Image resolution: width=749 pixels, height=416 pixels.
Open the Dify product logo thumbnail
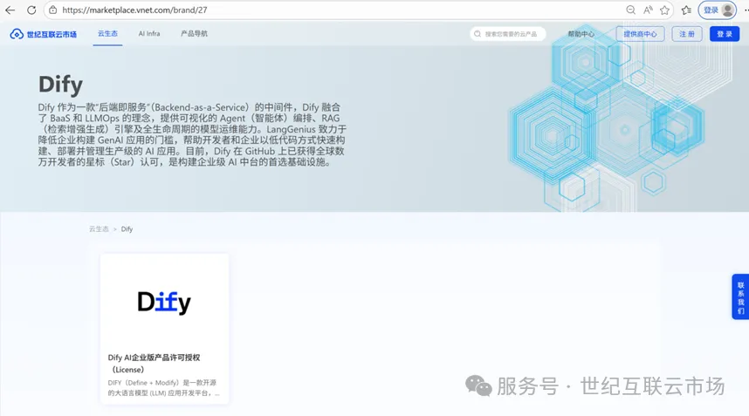164,302
